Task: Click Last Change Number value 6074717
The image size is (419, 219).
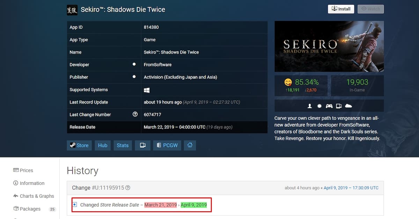Action: (x=152, y=115)
